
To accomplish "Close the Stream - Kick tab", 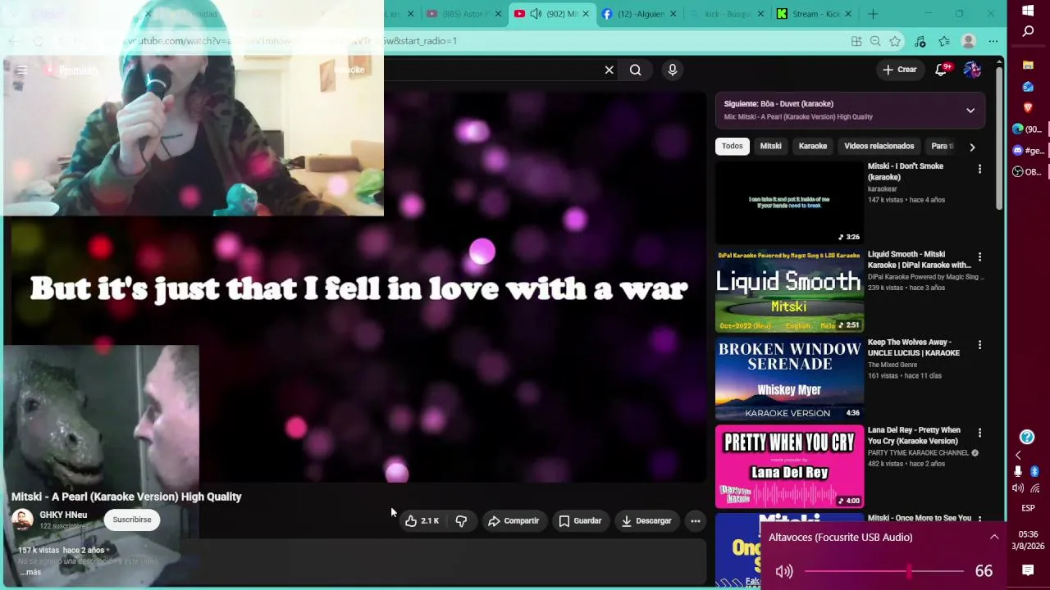I will coord(848,14).
